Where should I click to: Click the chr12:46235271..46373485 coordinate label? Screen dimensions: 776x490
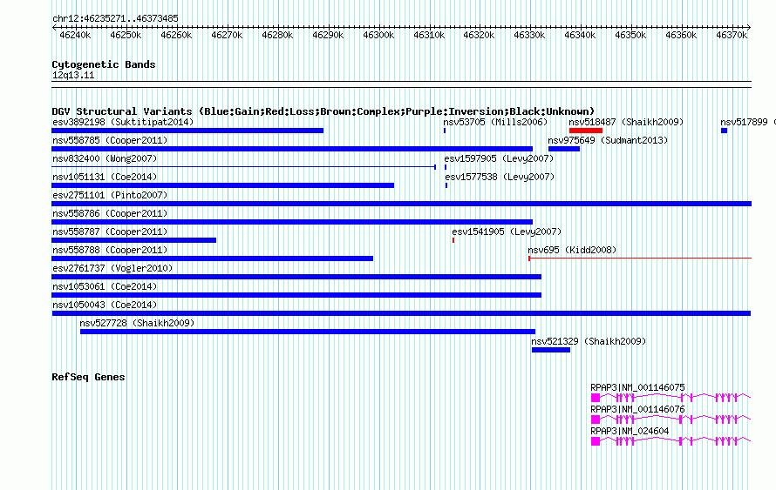tap(115, 19)
